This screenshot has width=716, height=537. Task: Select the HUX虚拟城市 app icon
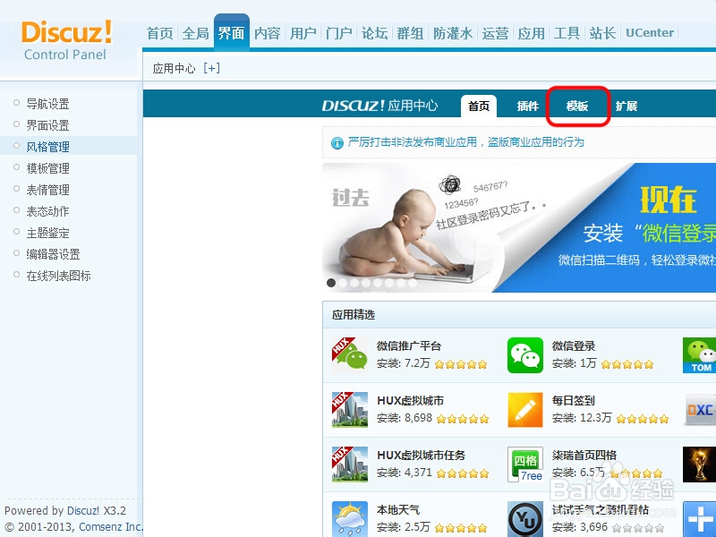350,410
